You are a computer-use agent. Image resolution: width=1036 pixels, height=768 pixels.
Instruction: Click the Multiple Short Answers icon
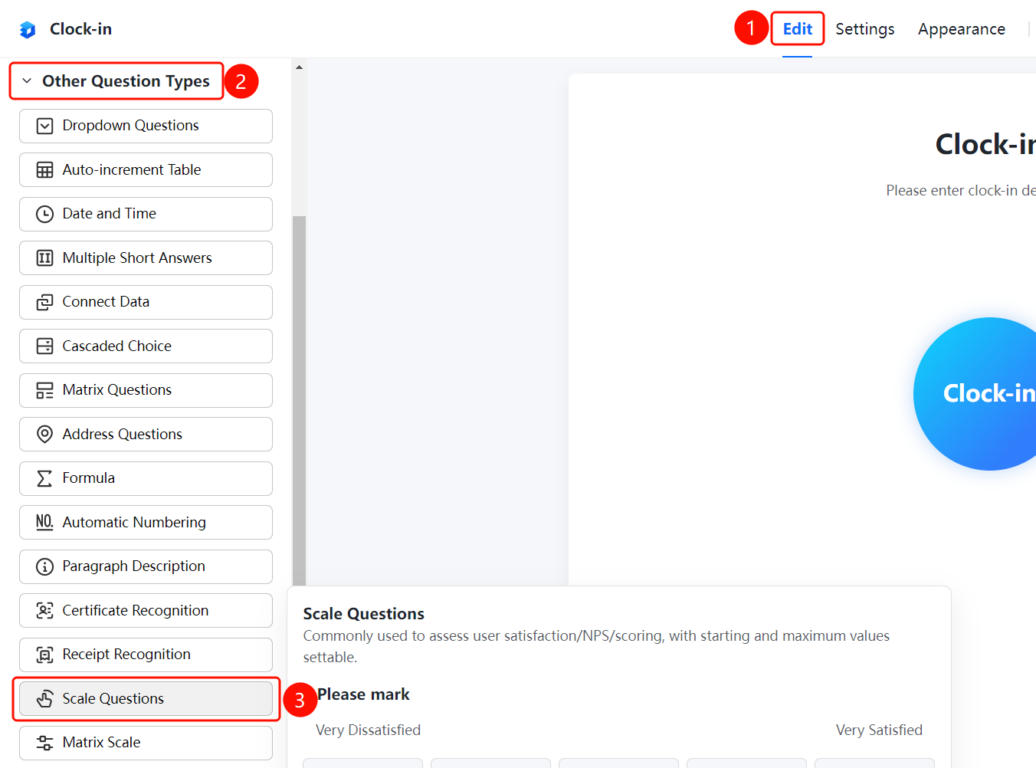coord(45,258)
